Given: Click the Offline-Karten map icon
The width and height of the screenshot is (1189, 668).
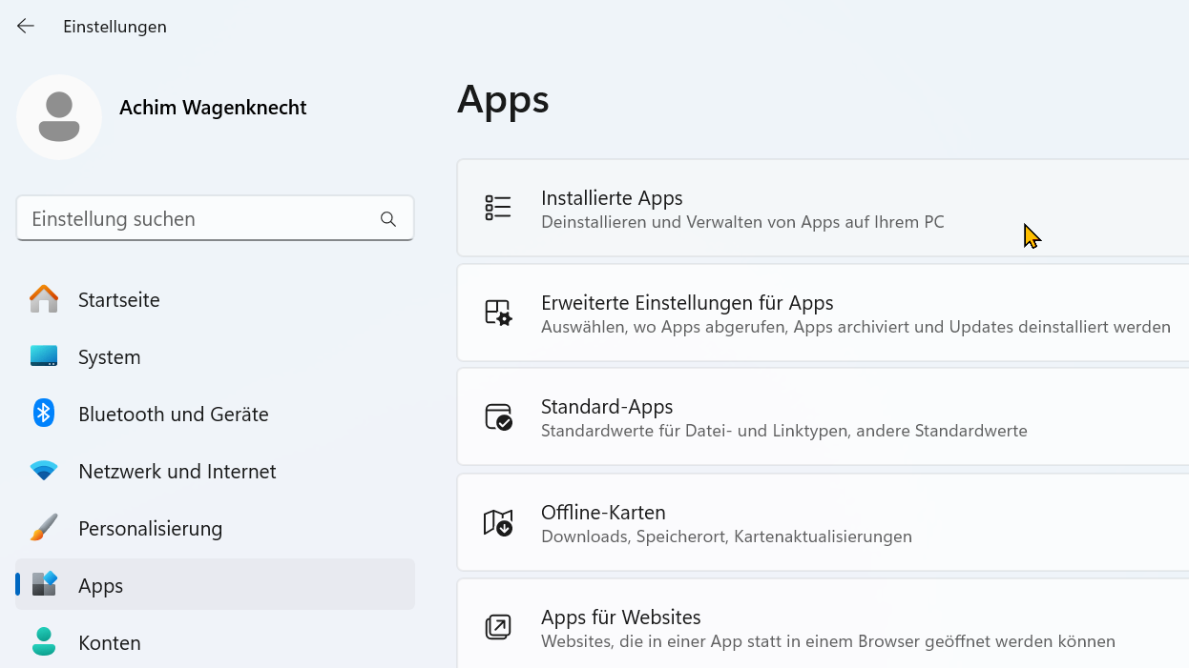Looking at the screenshot, I should click(498, 522).
